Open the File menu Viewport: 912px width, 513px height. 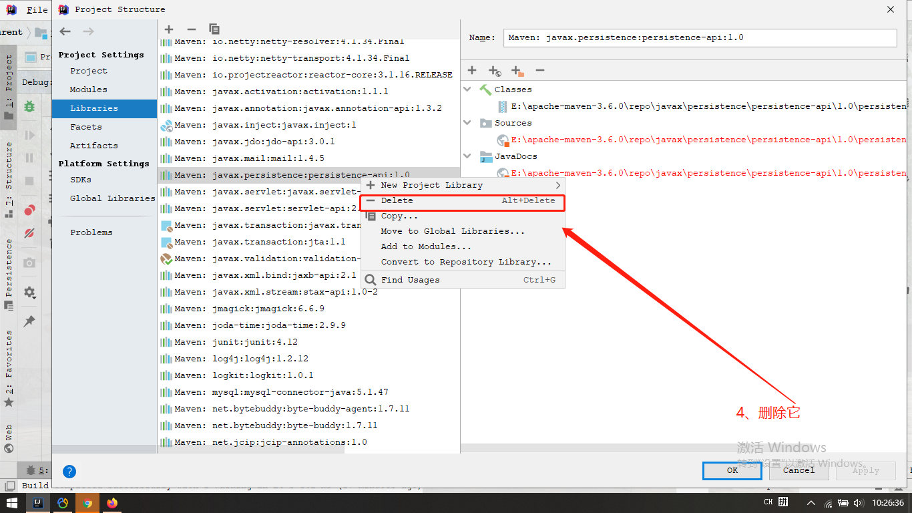pyautogui.click(x=37, y=9)
